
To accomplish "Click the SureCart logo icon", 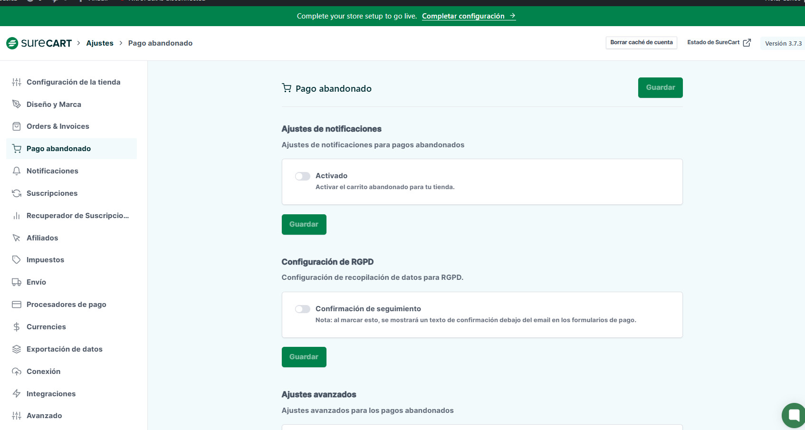I will [12, 43].
